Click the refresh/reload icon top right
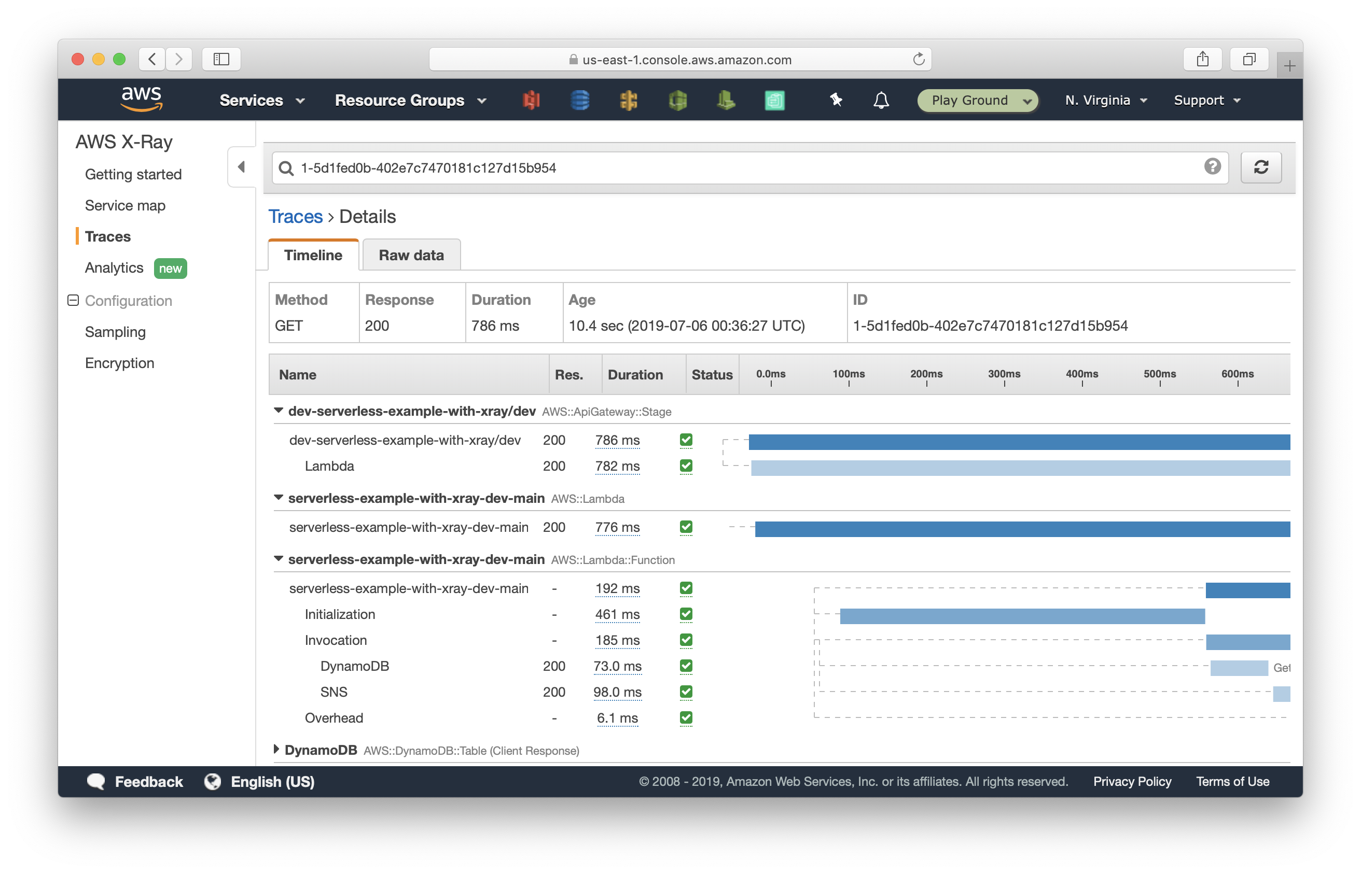The height and width of the screenshot is (874, 1361). 1262,167
